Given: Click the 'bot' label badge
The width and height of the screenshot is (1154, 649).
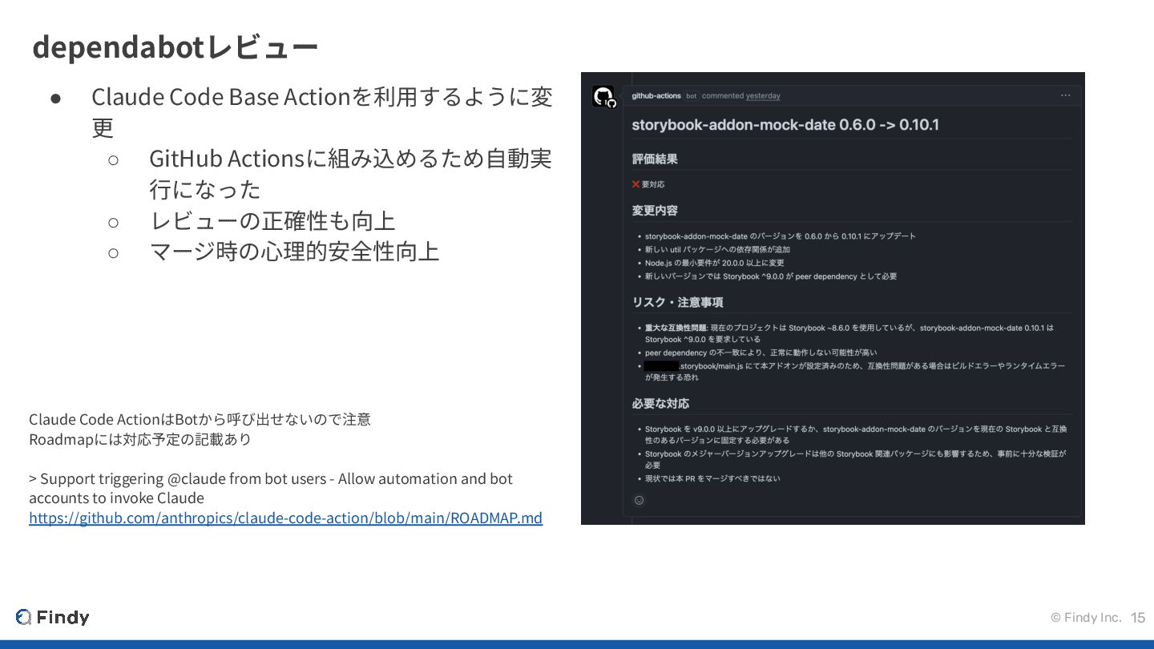Looking at the screenshot, I should [692, 96].
